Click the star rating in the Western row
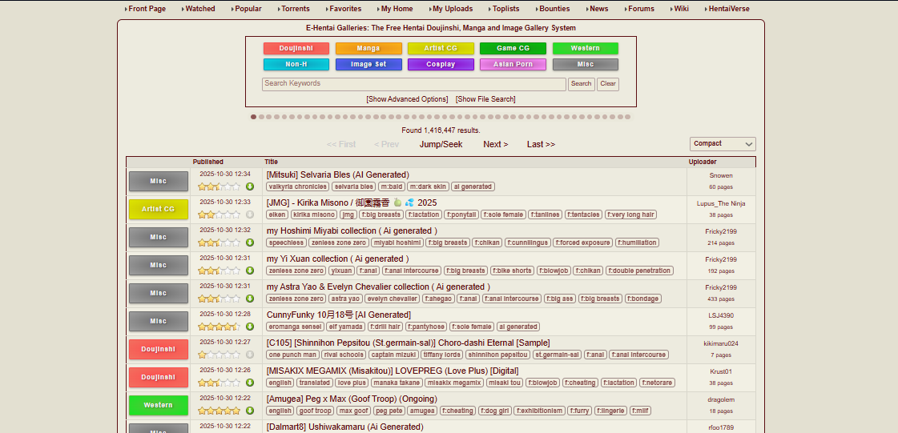 pyautogui.click(x=219, y=411)
